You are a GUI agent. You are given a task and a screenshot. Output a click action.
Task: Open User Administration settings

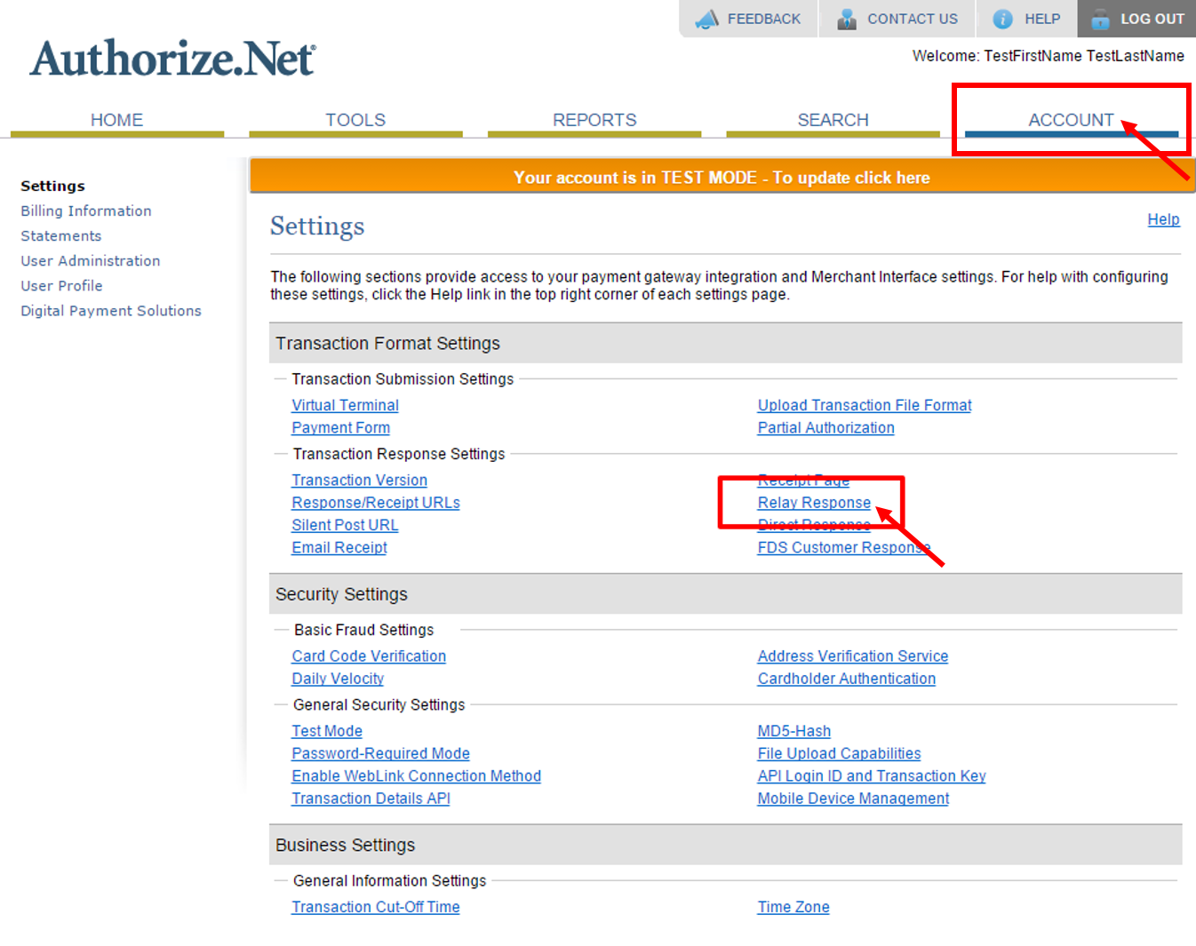90,260
